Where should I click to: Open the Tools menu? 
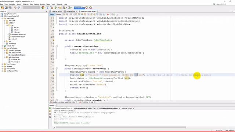click(53, 4)
